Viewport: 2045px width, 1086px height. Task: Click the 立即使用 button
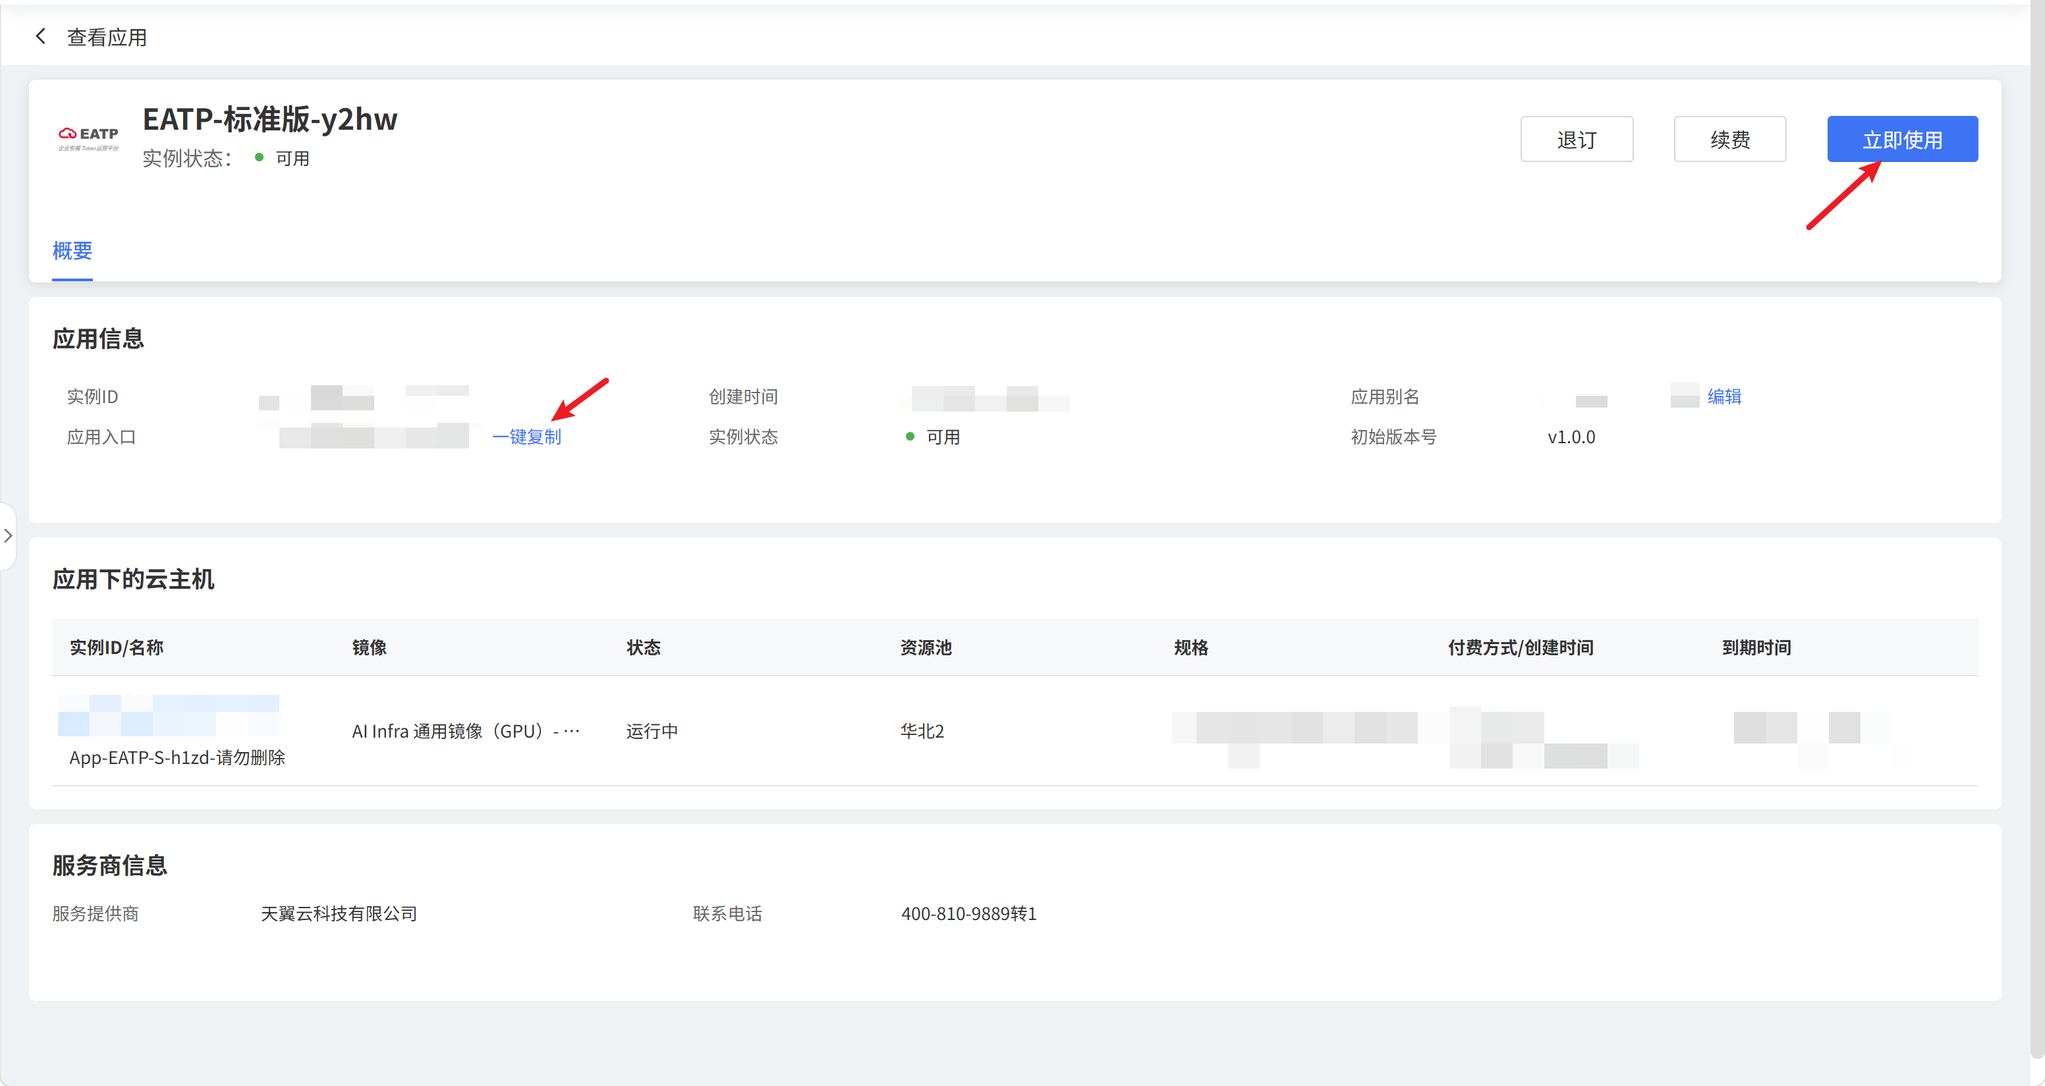(x=1902, y=140)
